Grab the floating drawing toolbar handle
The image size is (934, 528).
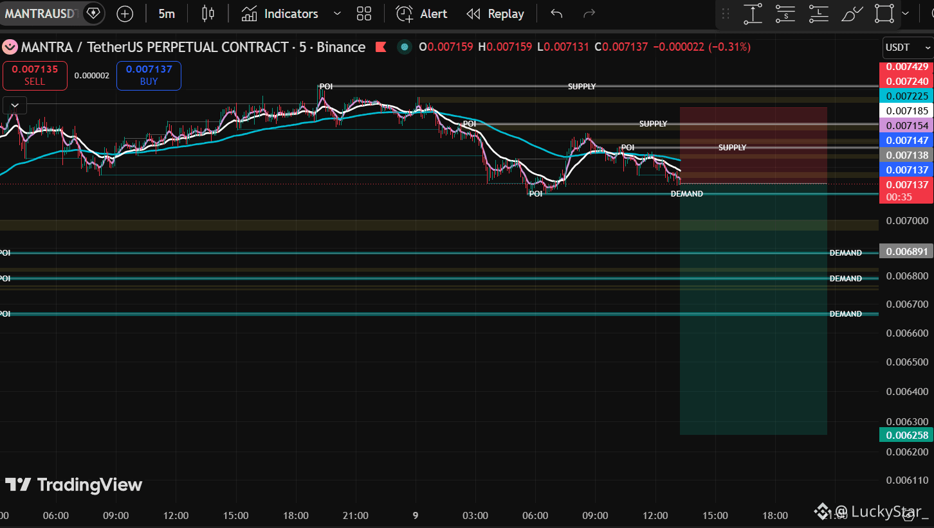point(726,13)
